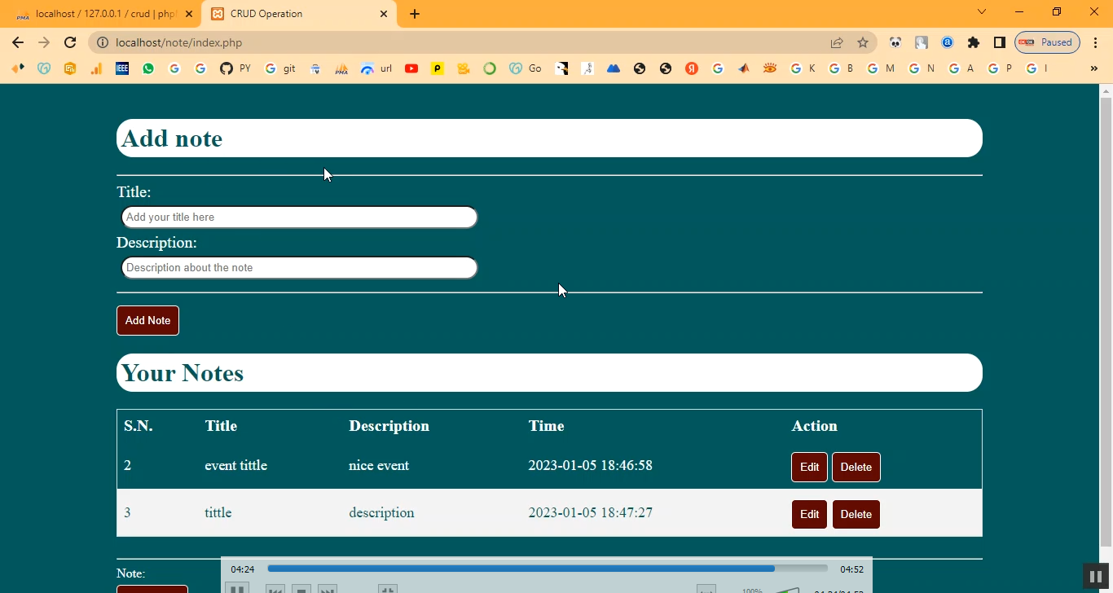Open the GitHub PY bookmark

tap(235, 68)
